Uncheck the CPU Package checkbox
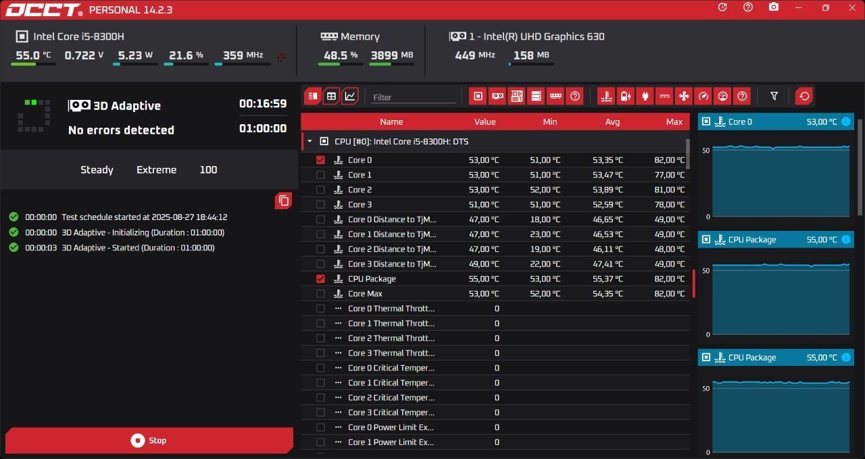This screenshot has height=459, width=865. click(x=320, y=279)
